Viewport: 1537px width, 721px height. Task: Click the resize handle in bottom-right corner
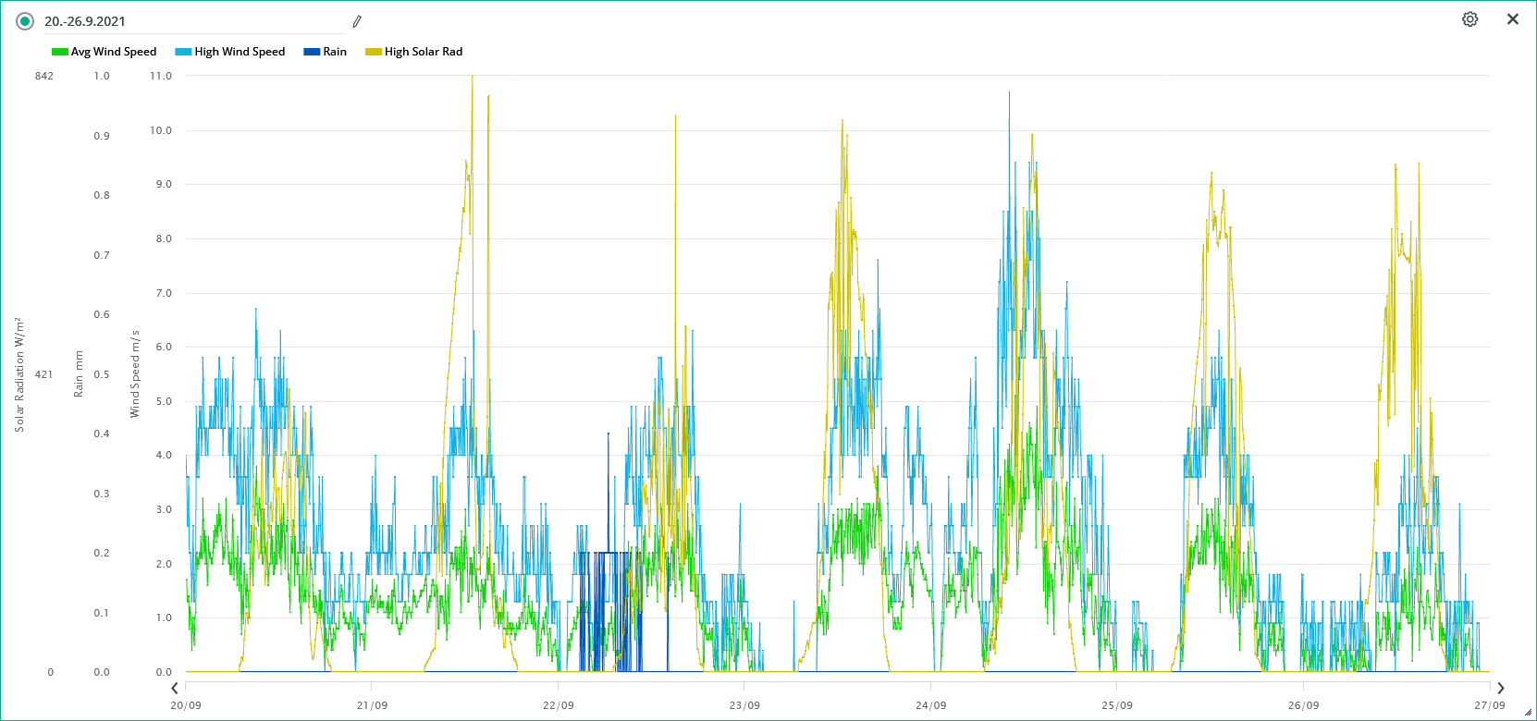pyautogui.click(x=1528, y=713)
